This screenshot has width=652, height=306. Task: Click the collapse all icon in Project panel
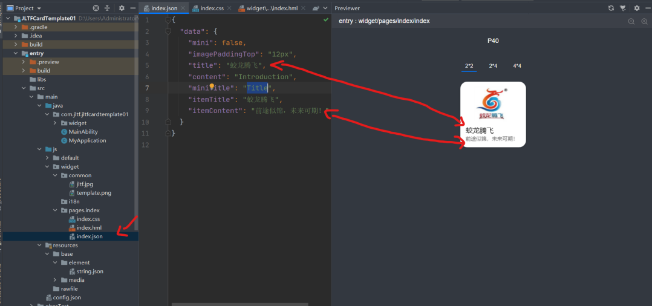pos(107,8)
